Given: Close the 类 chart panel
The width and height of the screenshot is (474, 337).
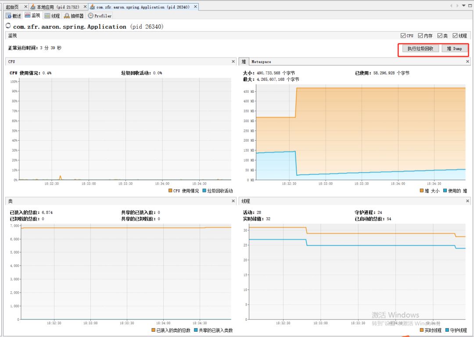Looking at the screenshot, I should click(x=233, y=201).
